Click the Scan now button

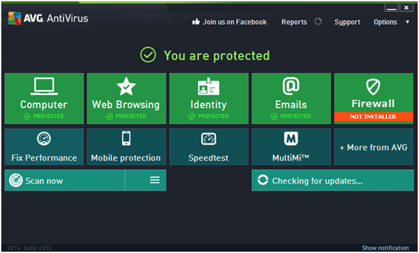coord(65,180)
